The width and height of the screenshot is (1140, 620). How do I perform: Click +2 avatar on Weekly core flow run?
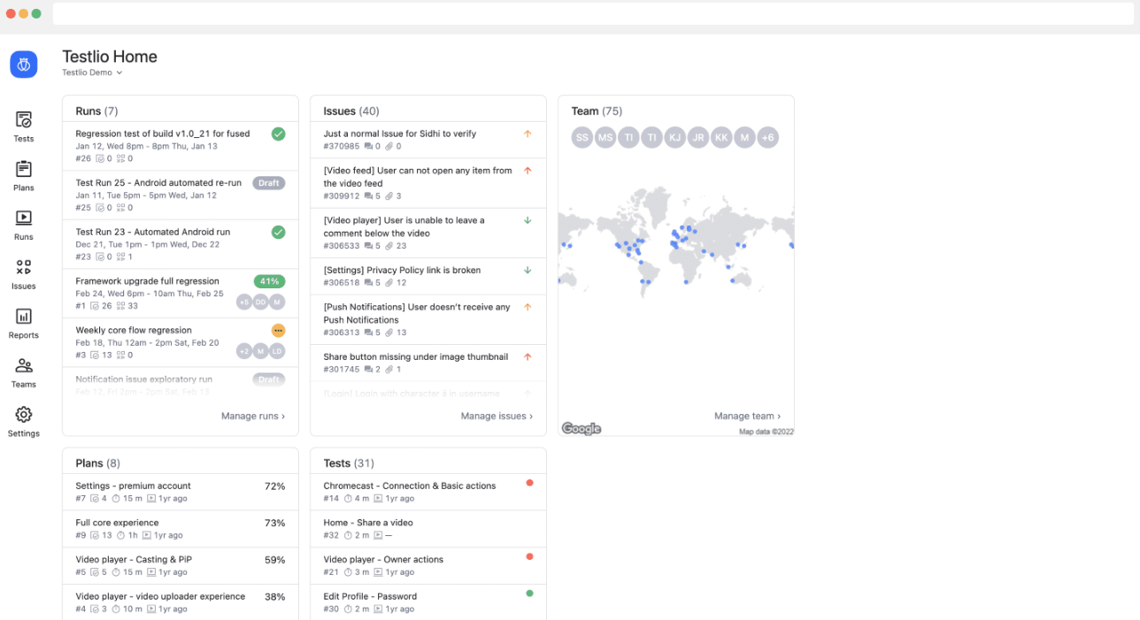tap(243, 351)
